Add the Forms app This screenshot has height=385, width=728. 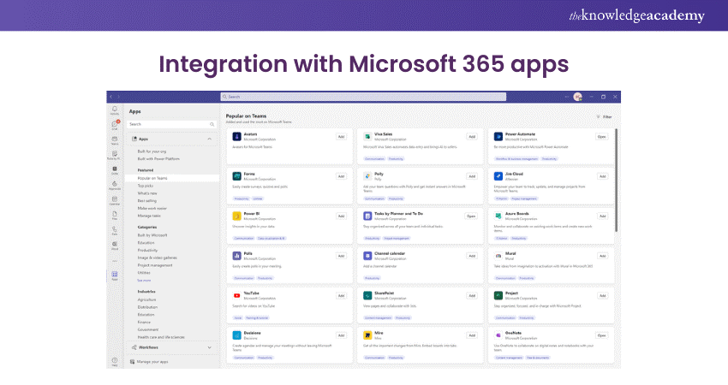pyautogui.click(x=341, y=176)
